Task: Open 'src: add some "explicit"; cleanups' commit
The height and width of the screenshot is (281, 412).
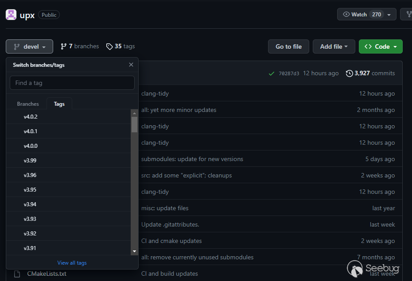Action: [187, 175]
